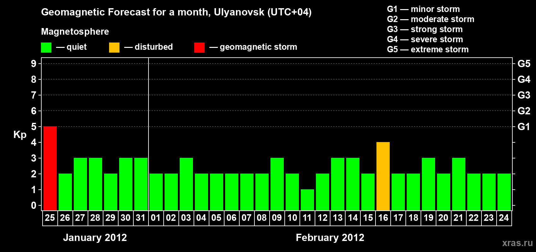This screenshot has width=536, height=252.
Task: Select the shortest bar for February 11
Action: point(307,200)
